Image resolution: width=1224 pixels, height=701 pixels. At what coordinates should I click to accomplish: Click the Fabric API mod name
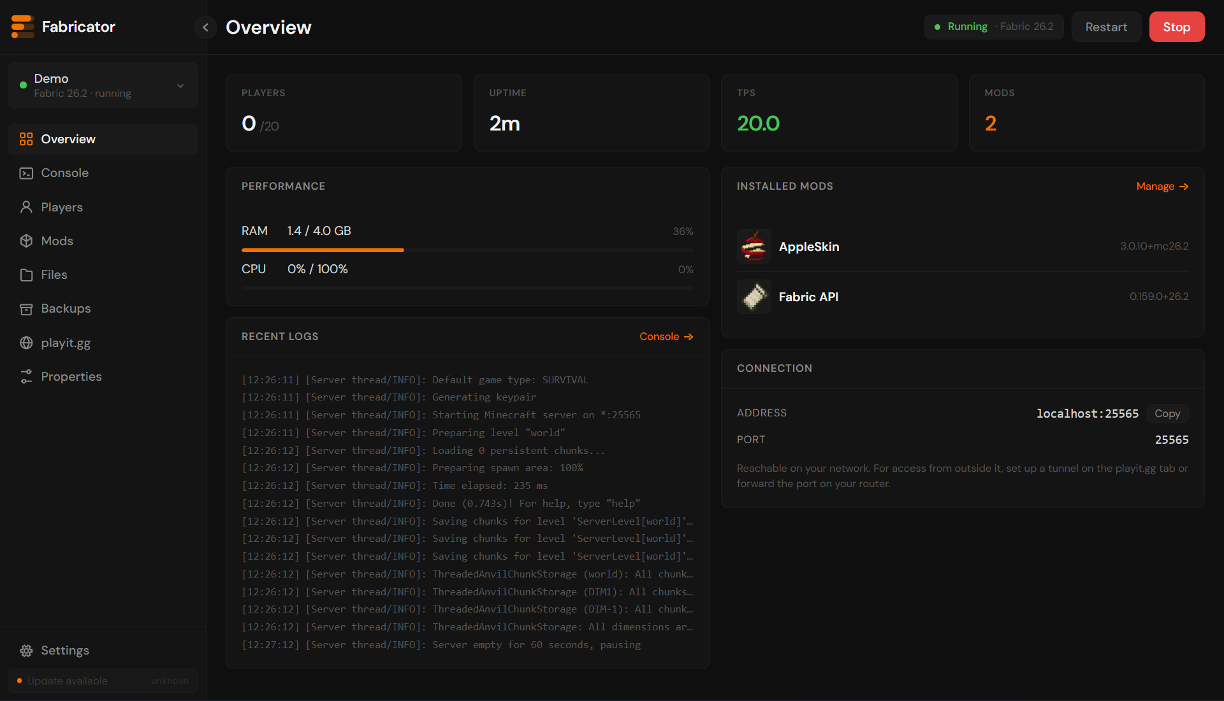[808, 297]
